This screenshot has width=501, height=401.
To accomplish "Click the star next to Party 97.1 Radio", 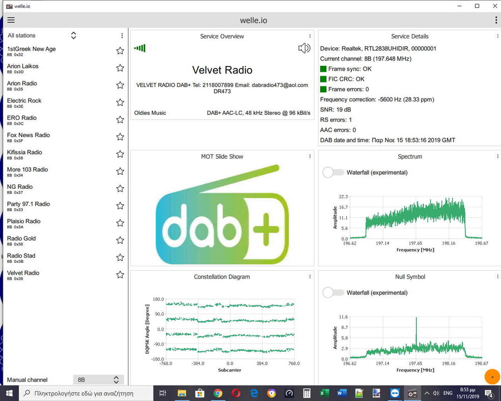I will coord(120,206).
